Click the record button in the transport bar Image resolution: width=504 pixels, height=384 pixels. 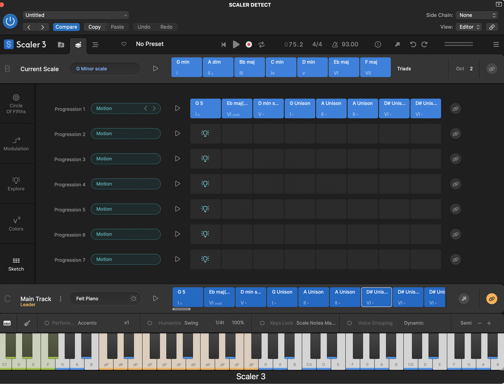[x=249, y=44]
